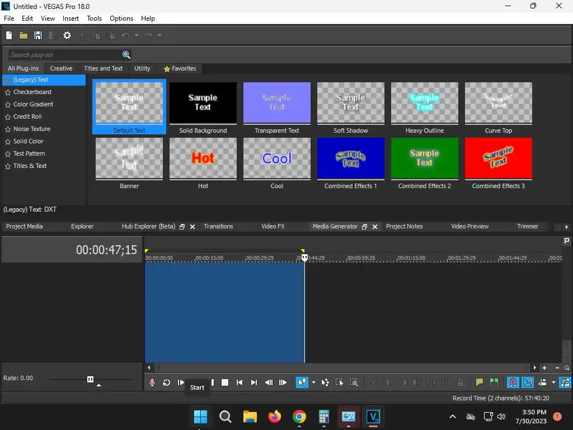
Task: Open the Project Media tab
Action: (x=25, y=226)
